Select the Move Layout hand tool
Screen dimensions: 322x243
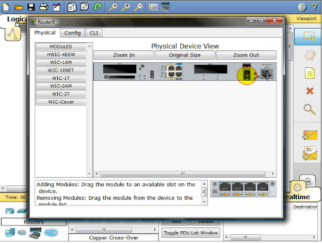tap(310, 55)
